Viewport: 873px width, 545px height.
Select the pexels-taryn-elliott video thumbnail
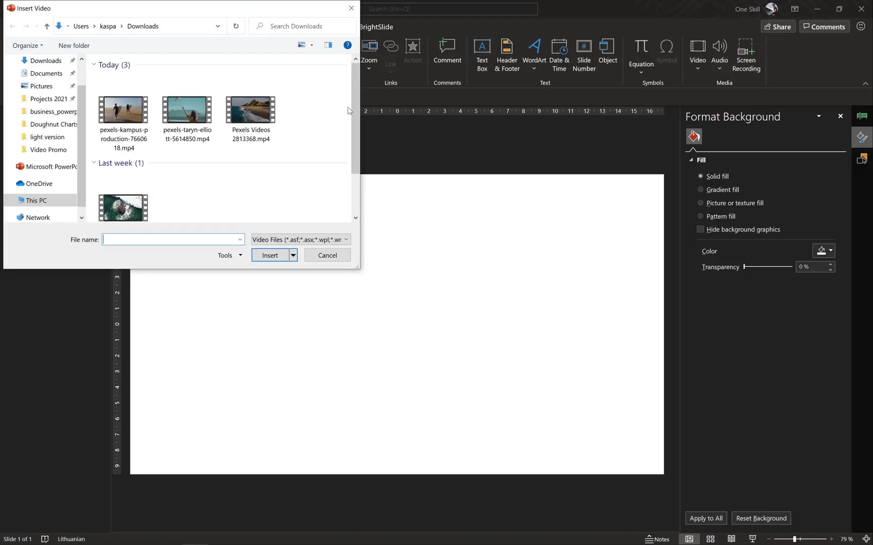pyautogui.click(x=186, y=110)
